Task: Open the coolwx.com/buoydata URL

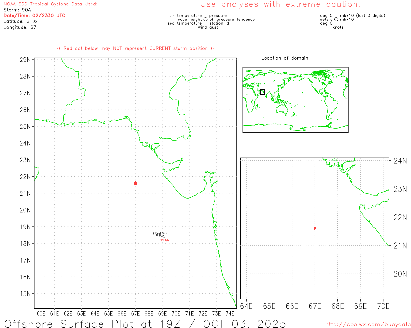Action: 368,324
